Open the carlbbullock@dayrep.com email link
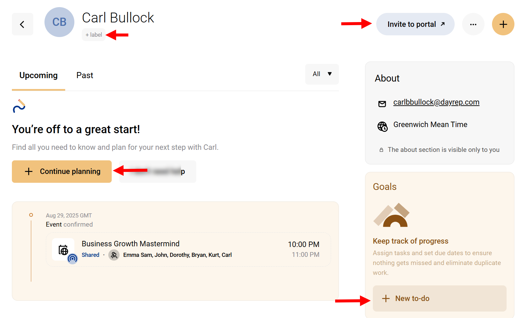This screenshot has height=318, width=528. (x=436, y=102)
